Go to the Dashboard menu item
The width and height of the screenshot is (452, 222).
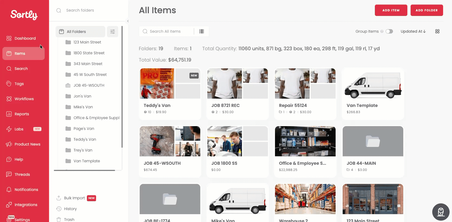coord(24,38)
